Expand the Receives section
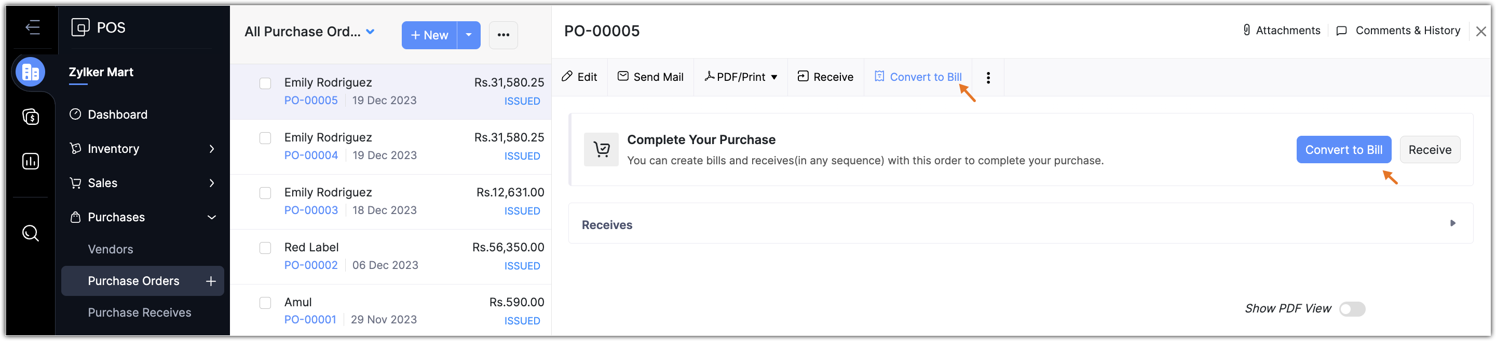 tap(1452, 223)
